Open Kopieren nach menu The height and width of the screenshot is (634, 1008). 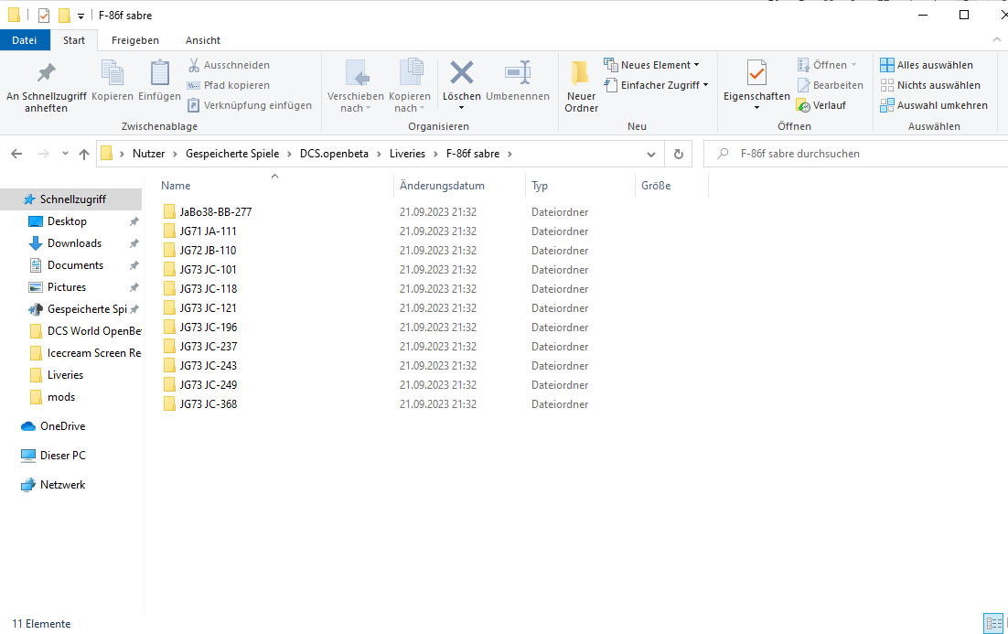click(410, 88)
